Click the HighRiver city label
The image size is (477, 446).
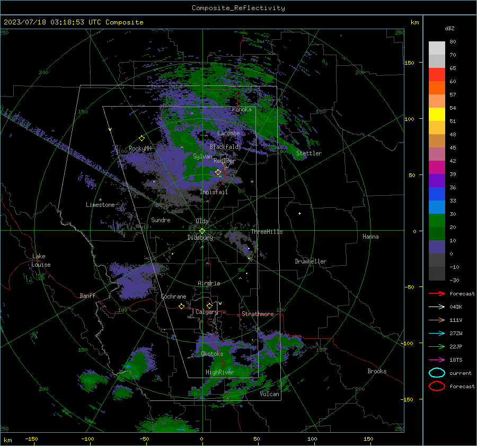220,372
